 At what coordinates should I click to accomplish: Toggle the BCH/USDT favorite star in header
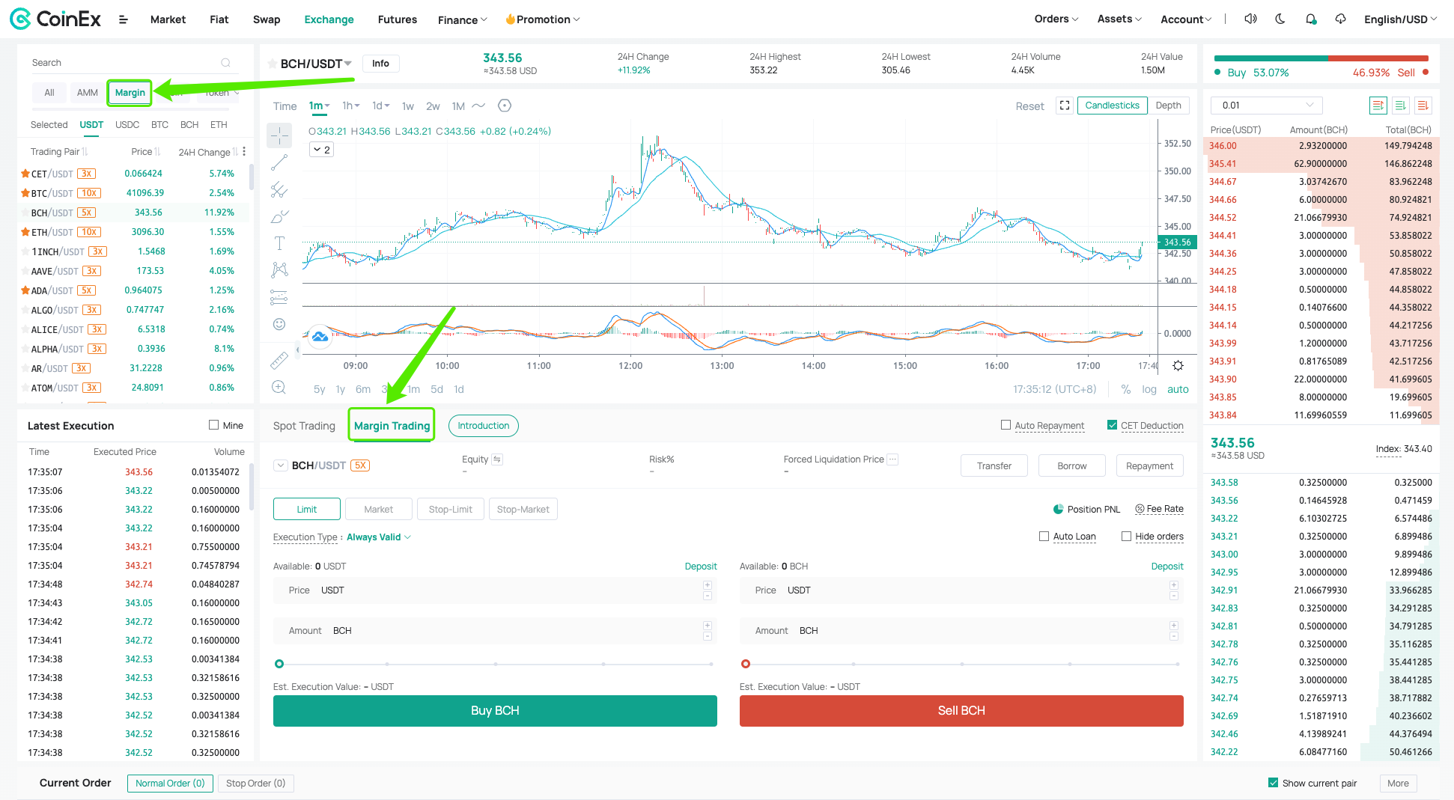coord(273,64)
